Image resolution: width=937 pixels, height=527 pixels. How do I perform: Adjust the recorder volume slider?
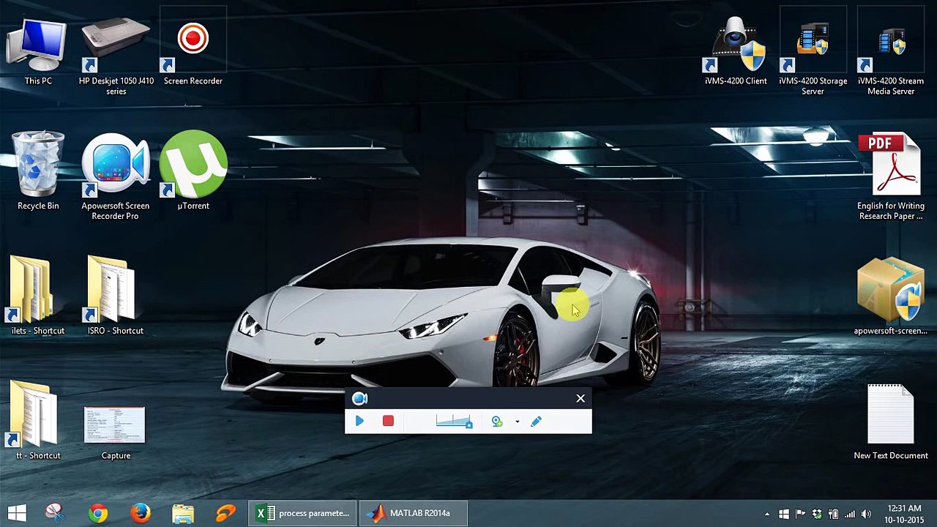(453, 421)
